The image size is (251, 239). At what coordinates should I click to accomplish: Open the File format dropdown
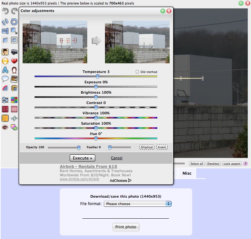point(138,204)
